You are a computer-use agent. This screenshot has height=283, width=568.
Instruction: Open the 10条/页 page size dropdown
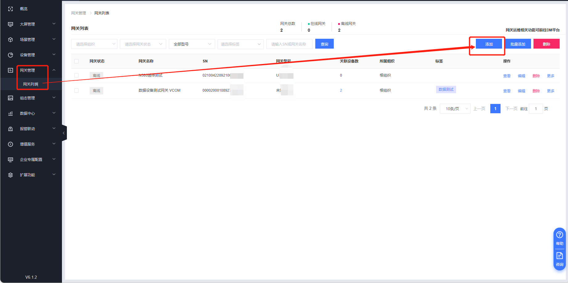pos(455,109)
